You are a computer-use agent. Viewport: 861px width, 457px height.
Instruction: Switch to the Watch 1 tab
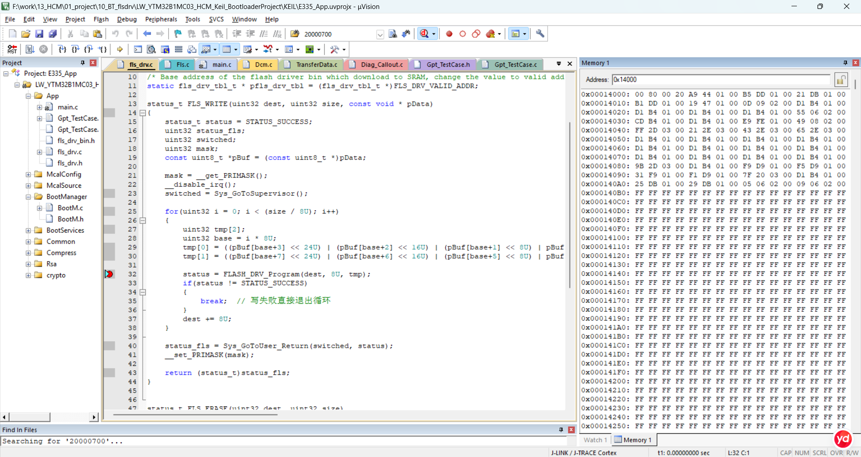[x=595, y=440]
